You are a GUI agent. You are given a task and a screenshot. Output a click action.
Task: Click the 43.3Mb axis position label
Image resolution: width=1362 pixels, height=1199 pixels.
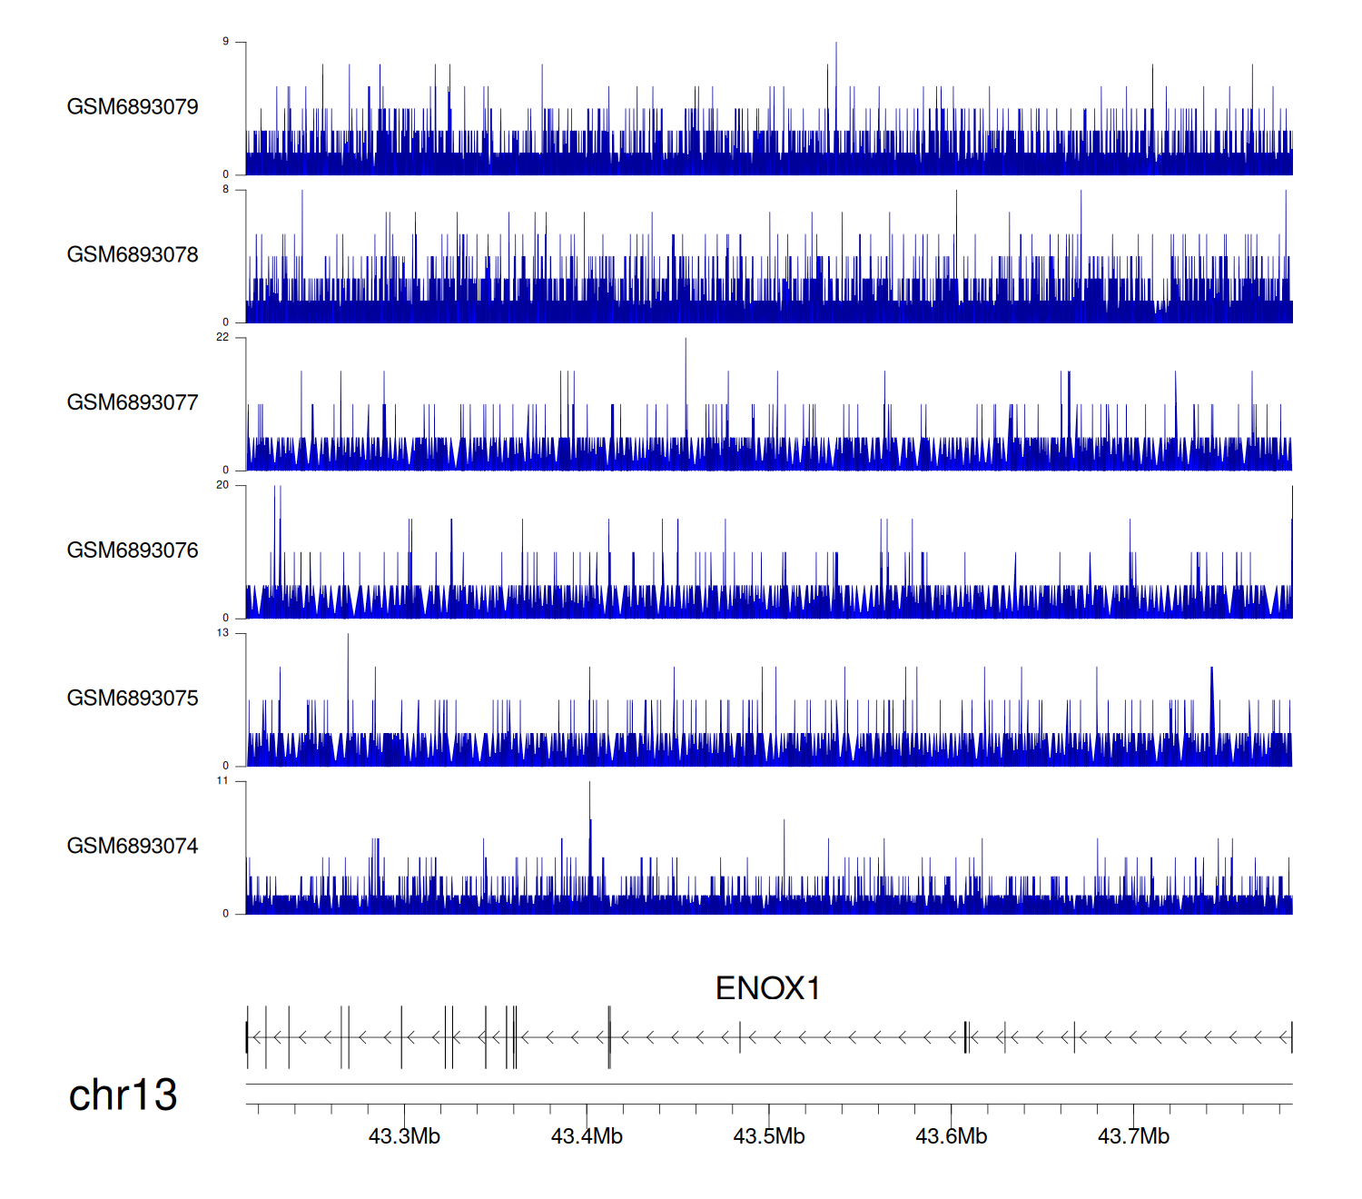404,1136
